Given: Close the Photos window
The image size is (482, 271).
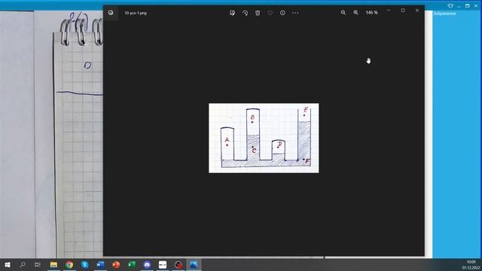Looking at the screenshot, I should [417, 11].
